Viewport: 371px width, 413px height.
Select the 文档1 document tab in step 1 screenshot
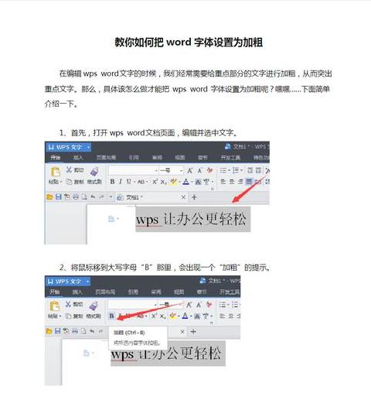151,197
